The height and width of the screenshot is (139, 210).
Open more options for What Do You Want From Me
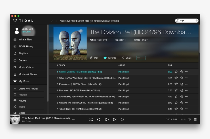pos(187,78)
